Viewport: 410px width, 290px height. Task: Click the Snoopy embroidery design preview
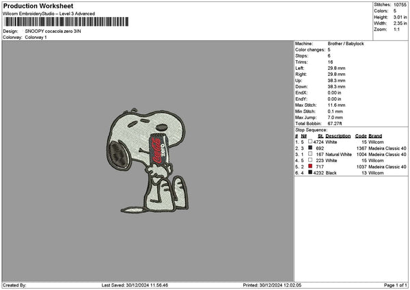click(x=148, y=161)
